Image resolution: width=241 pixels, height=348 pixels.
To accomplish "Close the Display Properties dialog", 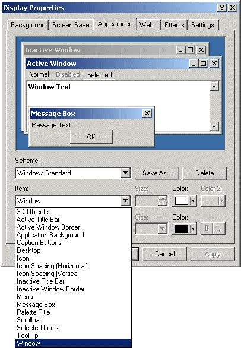I will pos(233,8).
